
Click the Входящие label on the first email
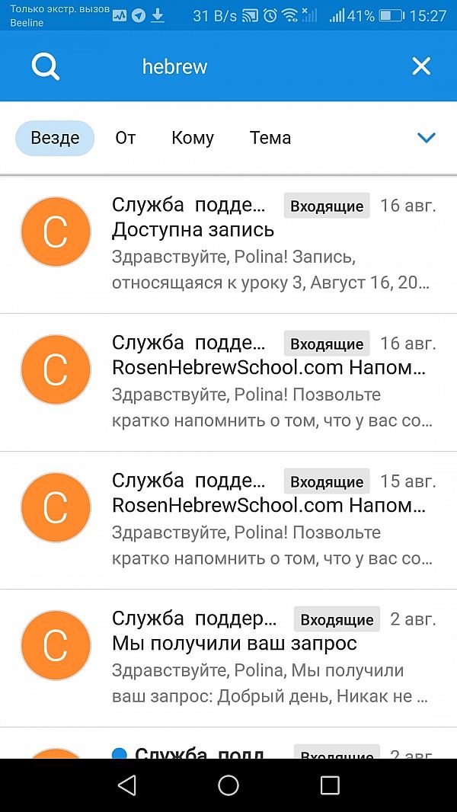coord(327,206)
